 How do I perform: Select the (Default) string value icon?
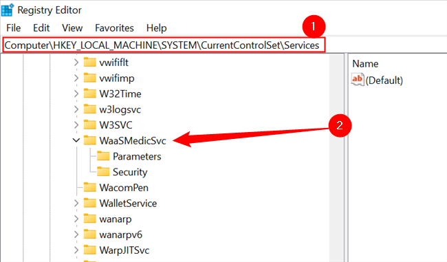point(358,80)
